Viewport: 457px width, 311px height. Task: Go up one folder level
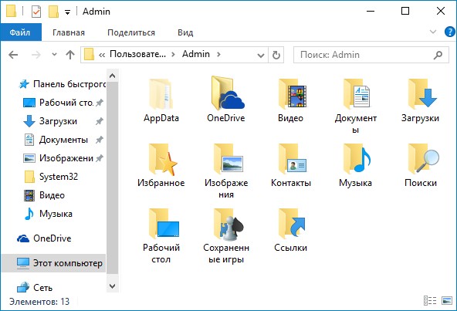point(70,55)
